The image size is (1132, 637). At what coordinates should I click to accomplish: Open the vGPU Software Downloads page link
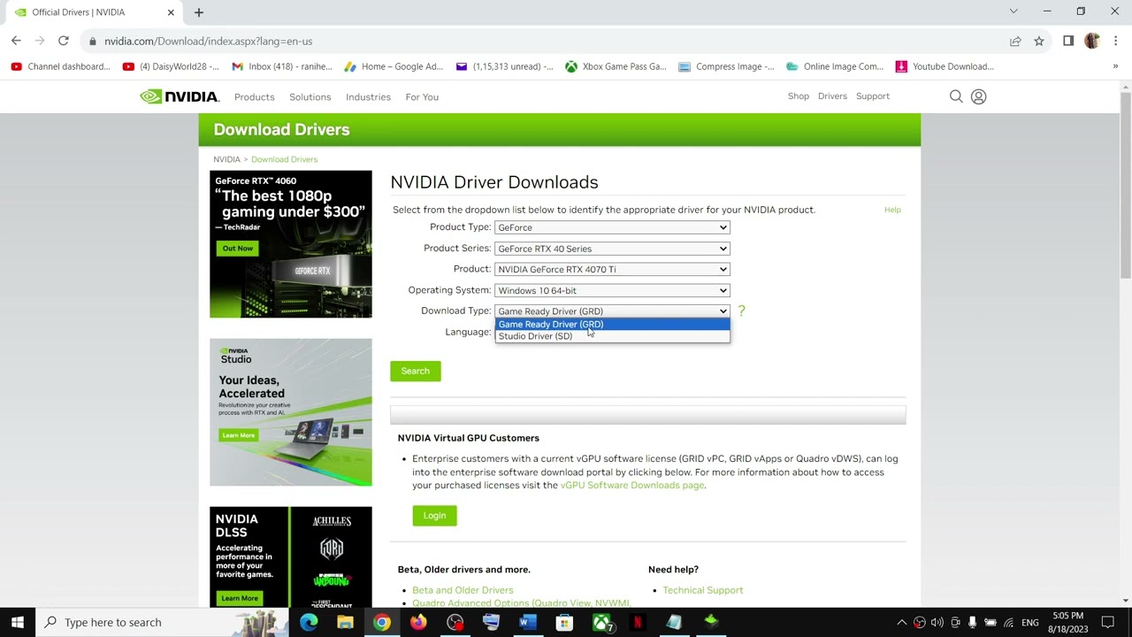point(632,485)
